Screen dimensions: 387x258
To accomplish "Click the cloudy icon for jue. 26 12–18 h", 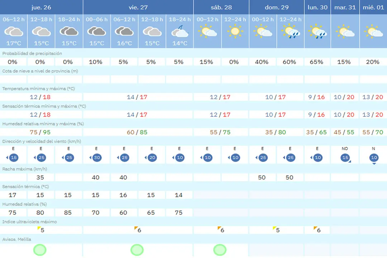I will coord(42,32).
